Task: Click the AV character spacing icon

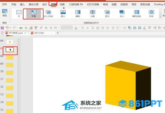Action: click(x=56, y=28)
